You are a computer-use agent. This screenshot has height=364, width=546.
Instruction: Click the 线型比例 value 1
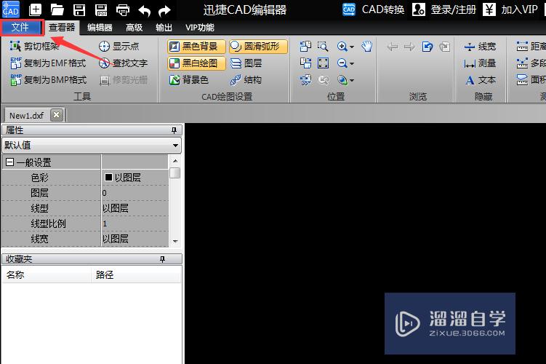pyautogui.click(x=135, y=223)
